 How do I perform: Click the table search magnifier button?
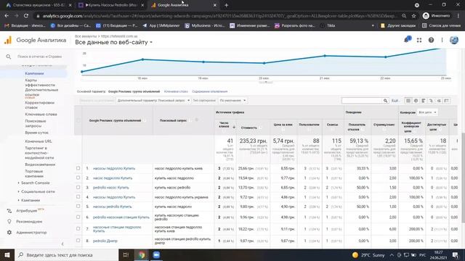click(385, 101)
